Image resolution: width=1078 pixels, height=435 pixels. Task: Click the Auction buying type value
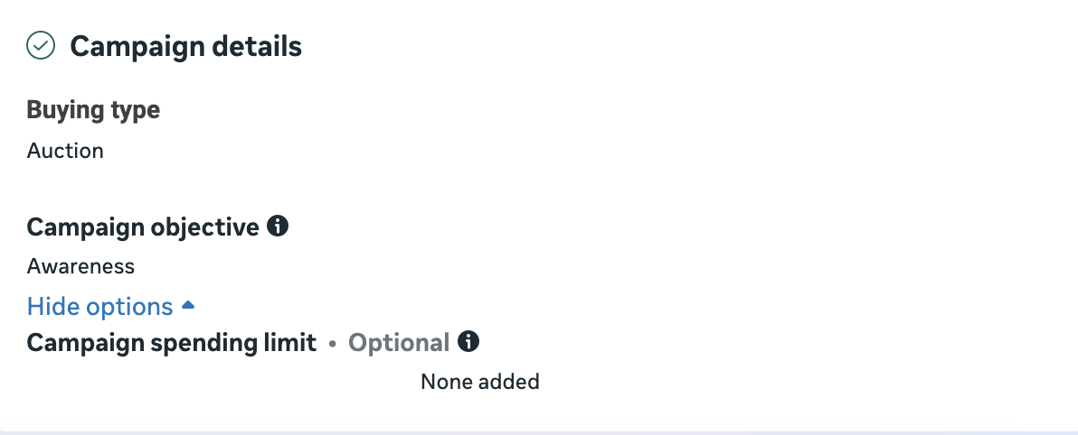tap(65, 151)
